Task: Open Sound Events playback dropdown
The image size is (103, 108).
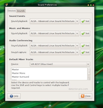Action: (54, 21)
